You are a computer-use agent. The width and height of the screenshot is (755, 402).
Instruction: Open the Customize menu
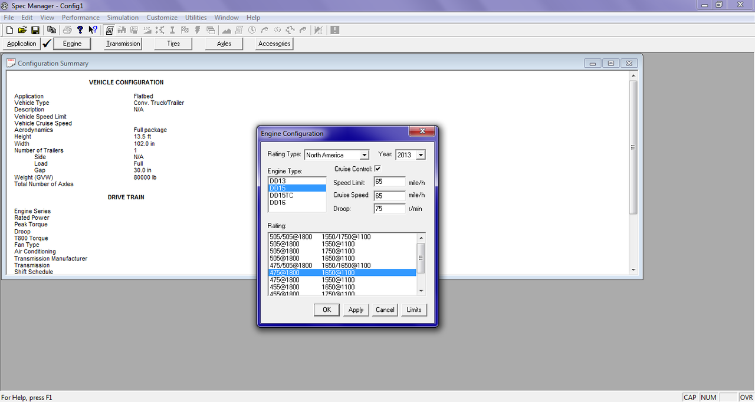coord(162,18)
